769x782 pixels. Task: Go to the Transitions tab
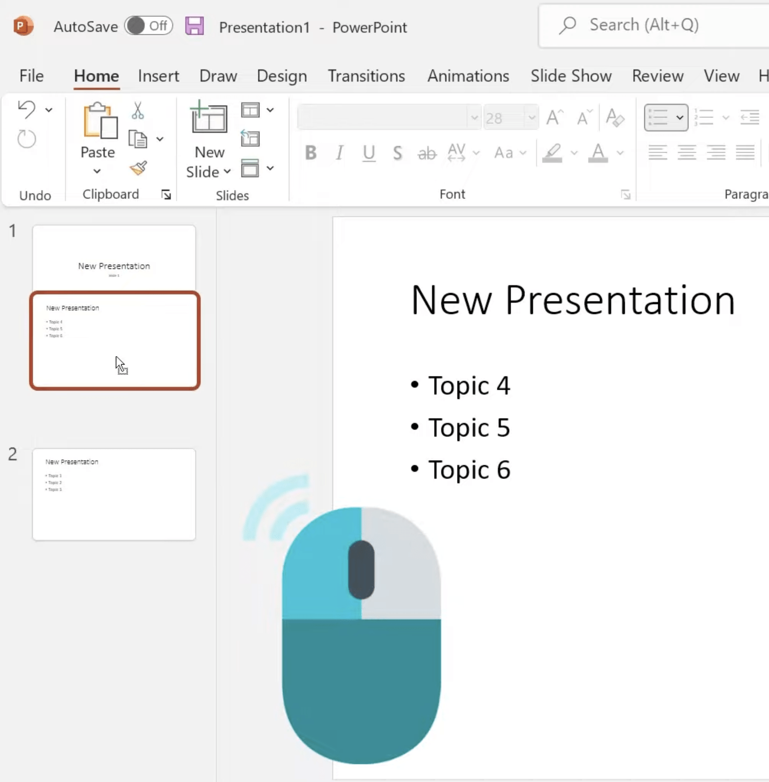367,76
